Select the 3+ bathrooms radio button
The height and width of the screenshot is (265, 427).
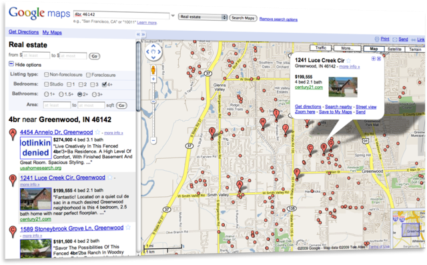point(94,95)
